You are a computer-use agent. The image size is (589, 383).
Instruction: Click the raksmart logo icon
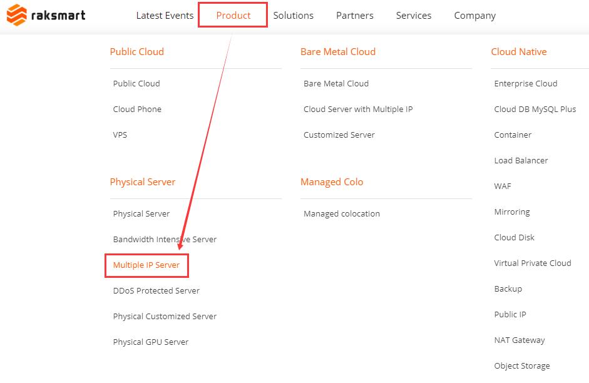(x=17, y=15)
